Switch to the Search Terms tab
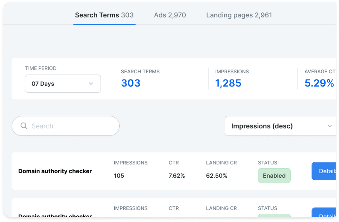The height and width of the screenshot is (222, 339). coord(104,15)
